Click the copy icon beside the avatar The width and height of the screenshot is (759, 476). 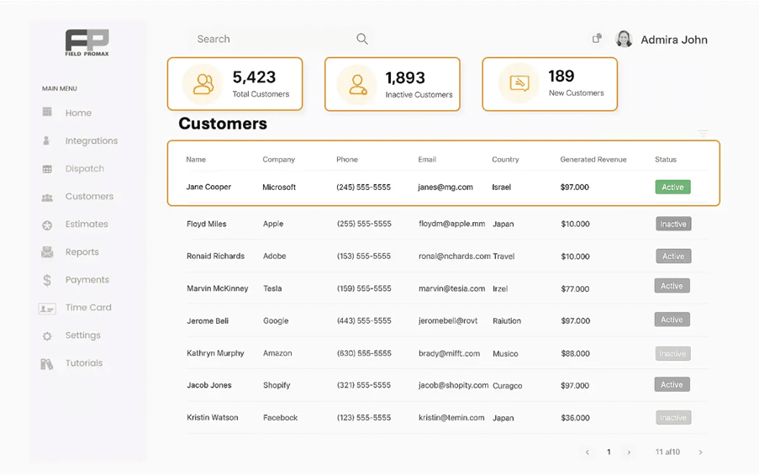[597, 39]
